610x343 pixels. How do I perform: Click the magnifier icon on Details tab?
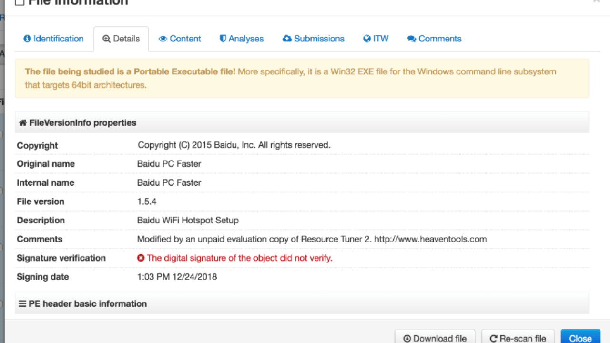106,39
